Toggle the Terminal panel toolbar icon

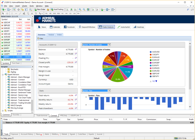26,9
